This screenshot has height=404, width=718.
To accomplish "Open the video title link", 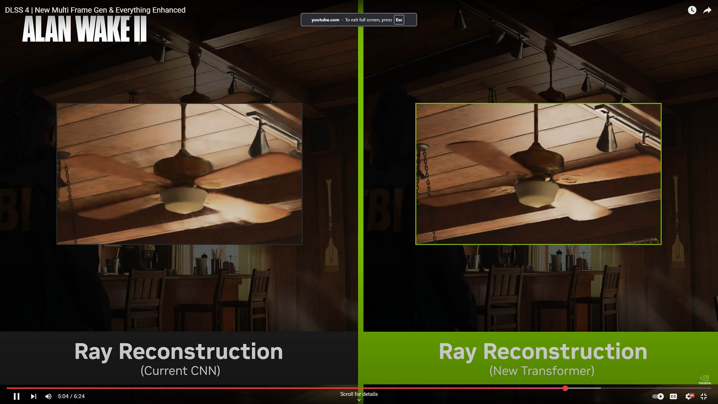I will [95, 10].
